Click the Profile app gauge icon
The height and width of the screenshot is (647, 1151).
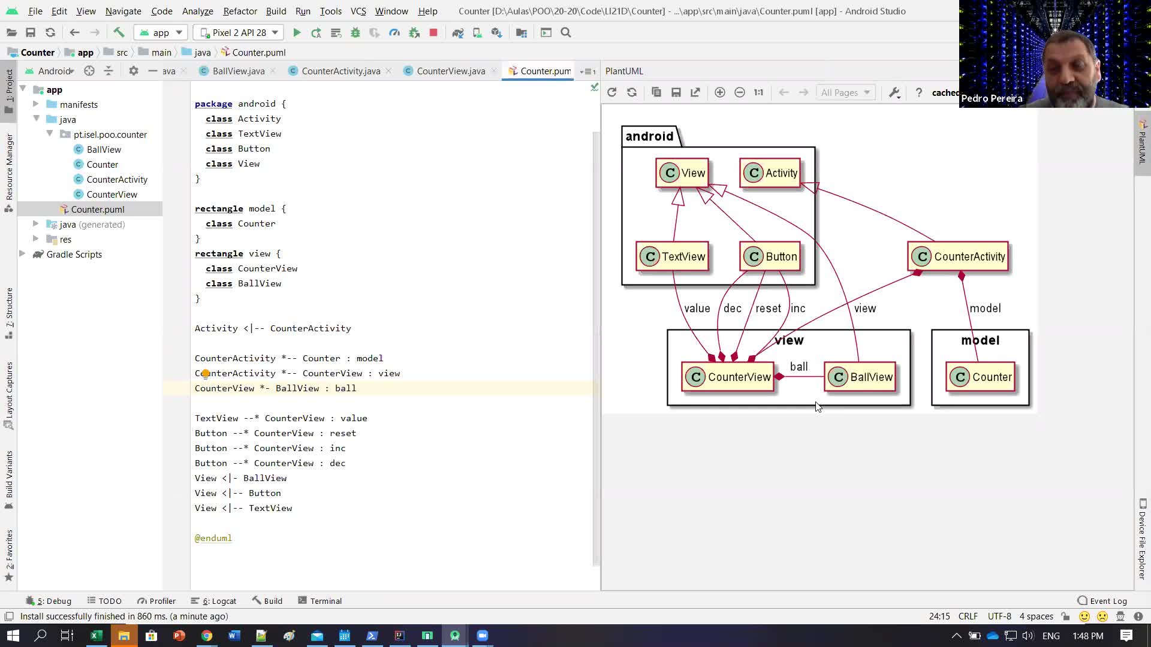pyautogui.click(x=394, y=32)
